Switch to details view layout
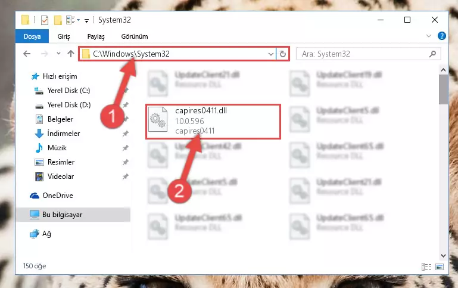 (426, 267)
